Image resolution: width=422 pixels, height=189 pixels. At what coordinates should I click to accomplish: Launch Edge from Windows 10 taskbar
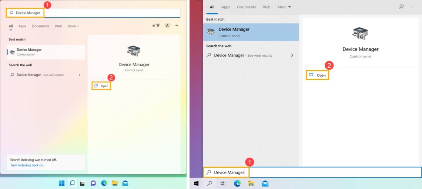click(237, 183)
